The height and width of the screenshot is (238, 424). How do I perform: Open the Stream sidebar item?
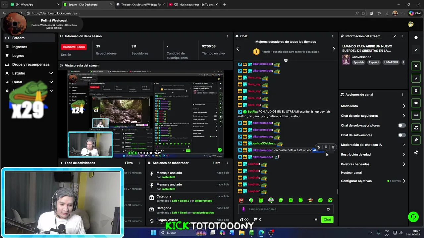click(29, 38)
